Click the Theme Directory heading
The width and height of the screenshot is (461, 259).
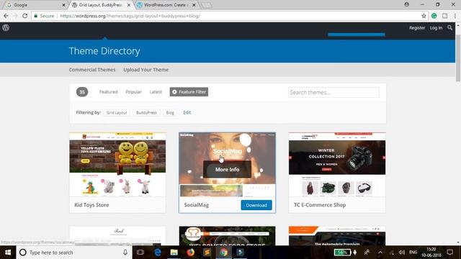pyautogui.click(x=104, y=51)
